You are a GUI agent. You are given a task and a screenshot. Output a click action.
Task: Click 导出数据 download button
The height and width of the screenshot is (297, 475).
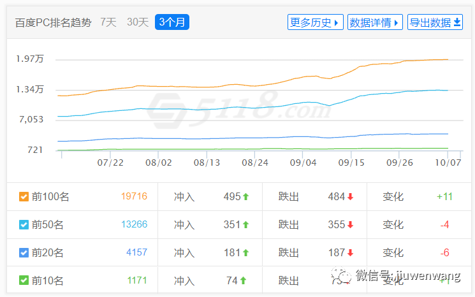435,22
